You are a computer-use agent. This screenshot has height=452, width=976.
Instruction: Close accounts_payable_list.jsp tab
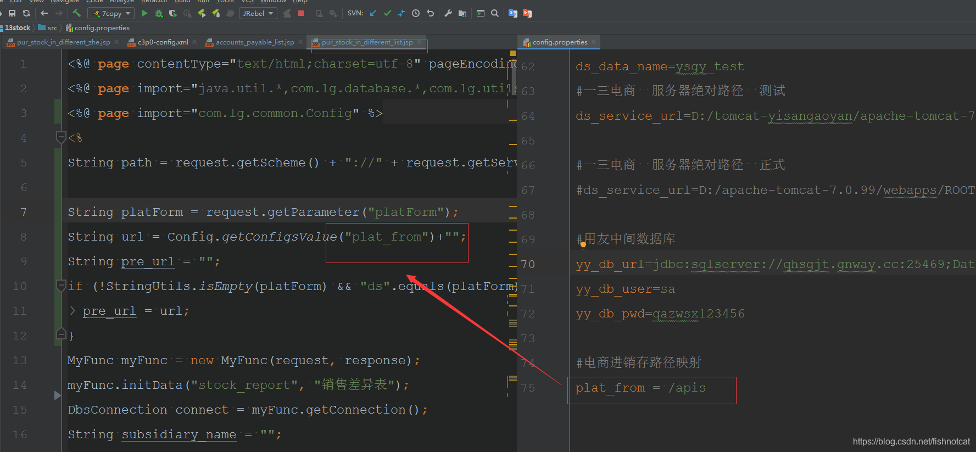[300, 42]
